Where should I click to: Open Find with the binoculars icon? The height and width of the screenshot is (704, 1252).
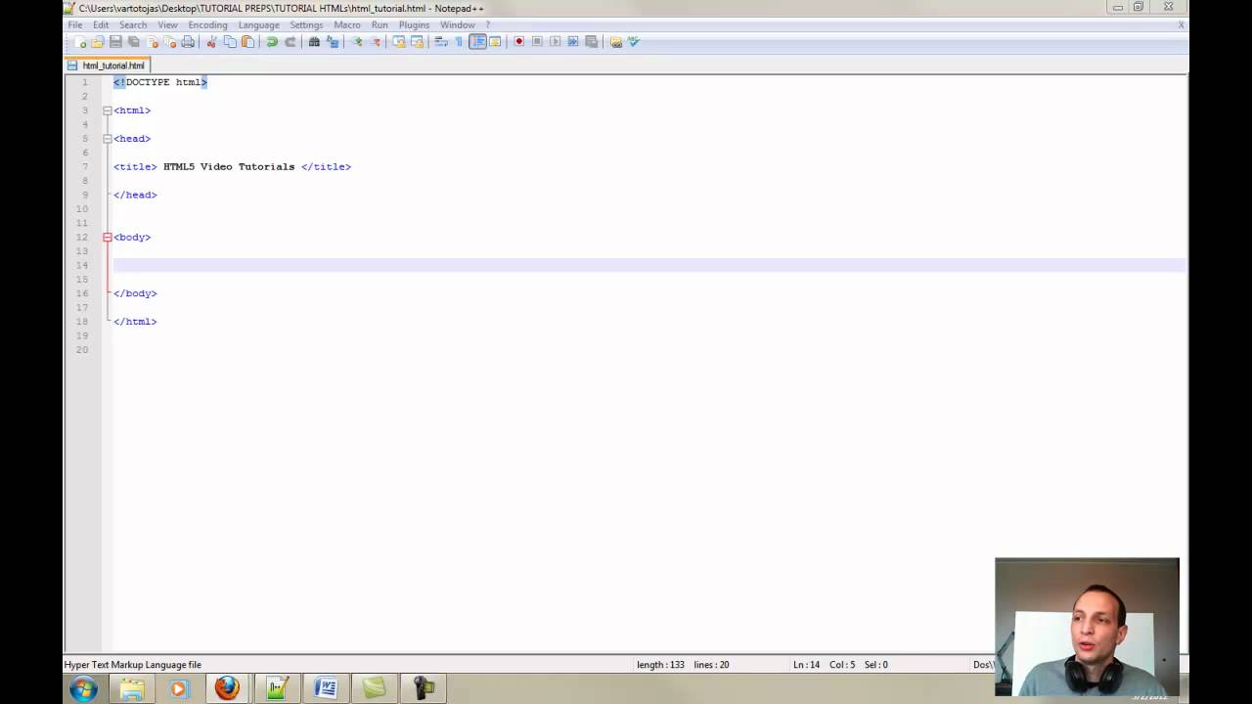click(x=314, y=42)
